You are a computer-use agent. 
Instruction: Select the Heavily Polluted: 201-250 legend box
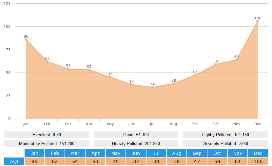click(136, 143)
